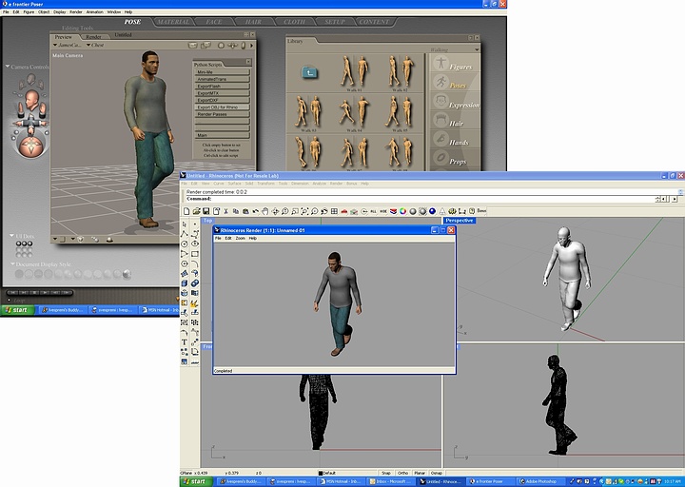This screenshot has height=487, width=685.
Task: Click the ExportFlash script button
Action: click(x=222, y=87)
